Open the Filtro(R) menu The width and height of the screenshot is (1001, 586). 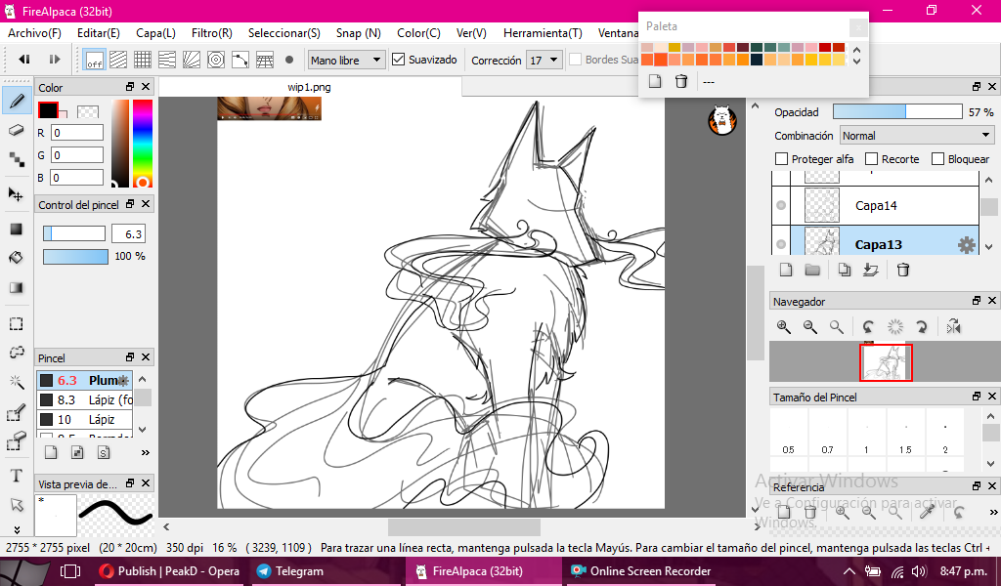point(212,33)
